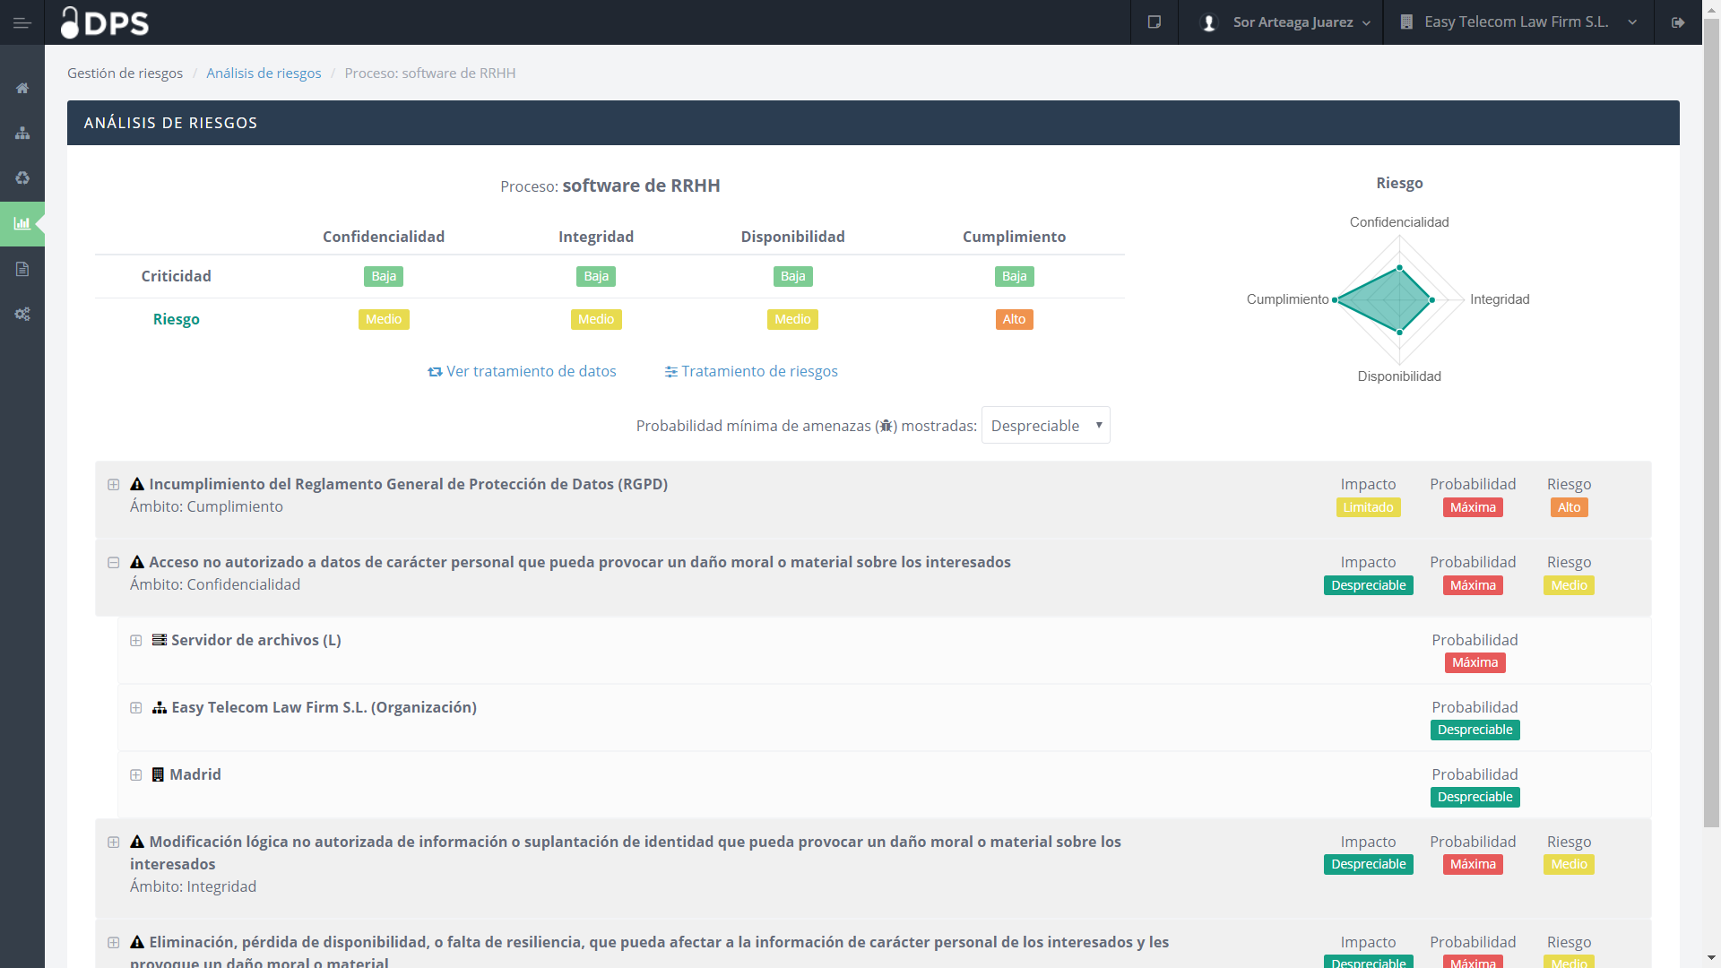Toggle expand the Confidencialidad acceso no autorizado row
The height and width of the screenshot is (968, 1721).
click(114, 561)
